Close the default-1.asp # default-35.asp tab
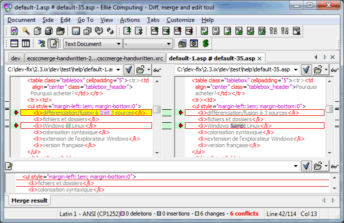Screen dimensions: 344x223 pyautogui.click(x=259, y=59)
